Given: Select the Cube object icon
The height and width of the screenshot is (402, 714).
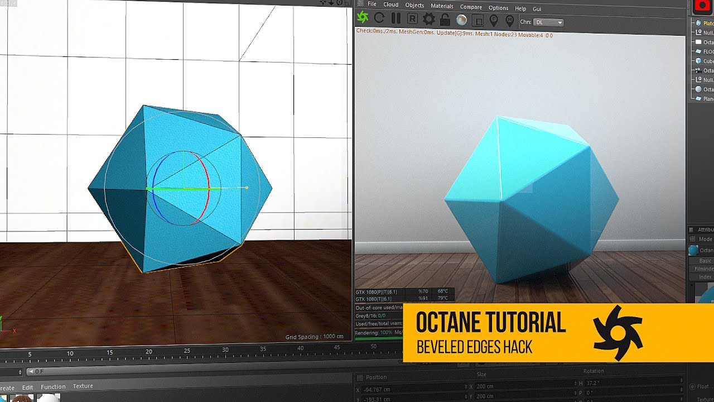Looking at the screenshot, I should tap(697, 61).
